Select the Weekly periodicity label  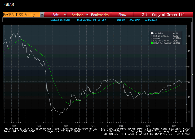121,20
